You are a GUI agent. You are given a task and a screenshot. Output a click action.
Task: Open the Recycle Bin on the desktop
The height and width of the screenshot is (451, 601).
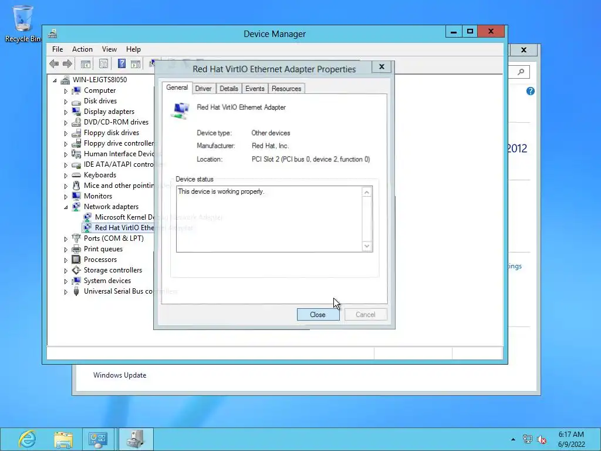(23, 23)
